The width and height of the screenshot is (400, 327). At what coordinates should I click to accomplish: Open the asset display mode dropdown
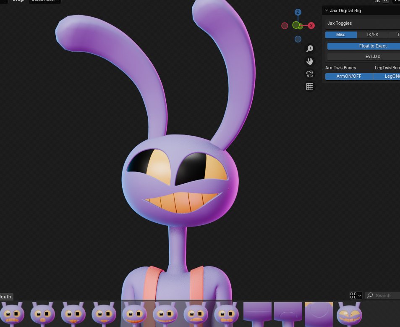[356, 295]
